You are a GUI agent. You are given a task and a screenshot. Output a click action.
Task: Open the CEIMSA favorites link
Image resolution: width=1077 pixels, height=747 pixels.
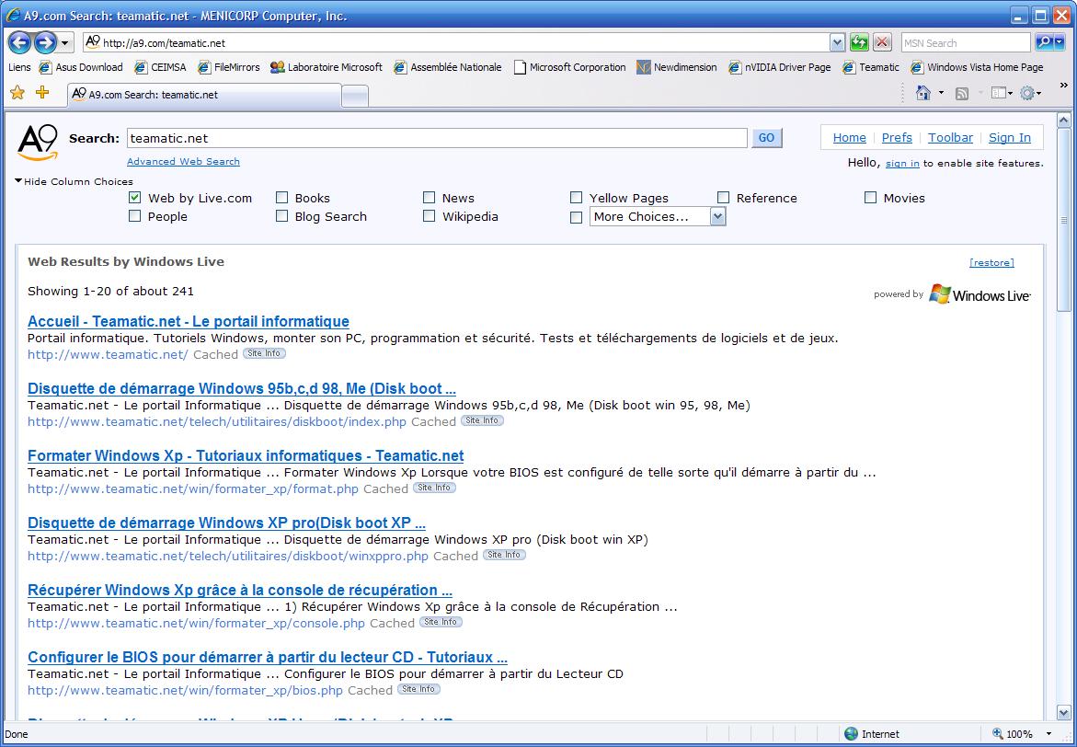[160, 67]
